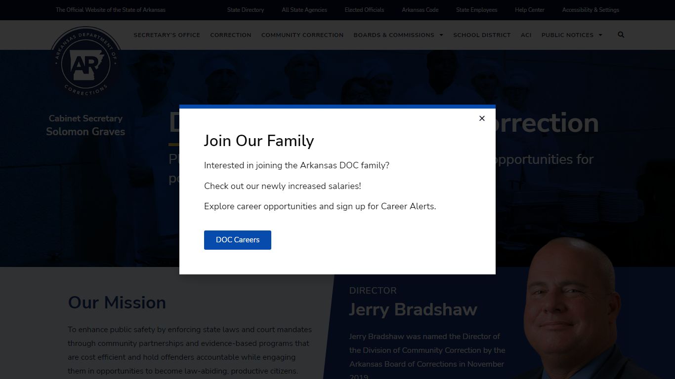
Task: Expand the Public Notices dropdown arrow
Action: [600, 35]
